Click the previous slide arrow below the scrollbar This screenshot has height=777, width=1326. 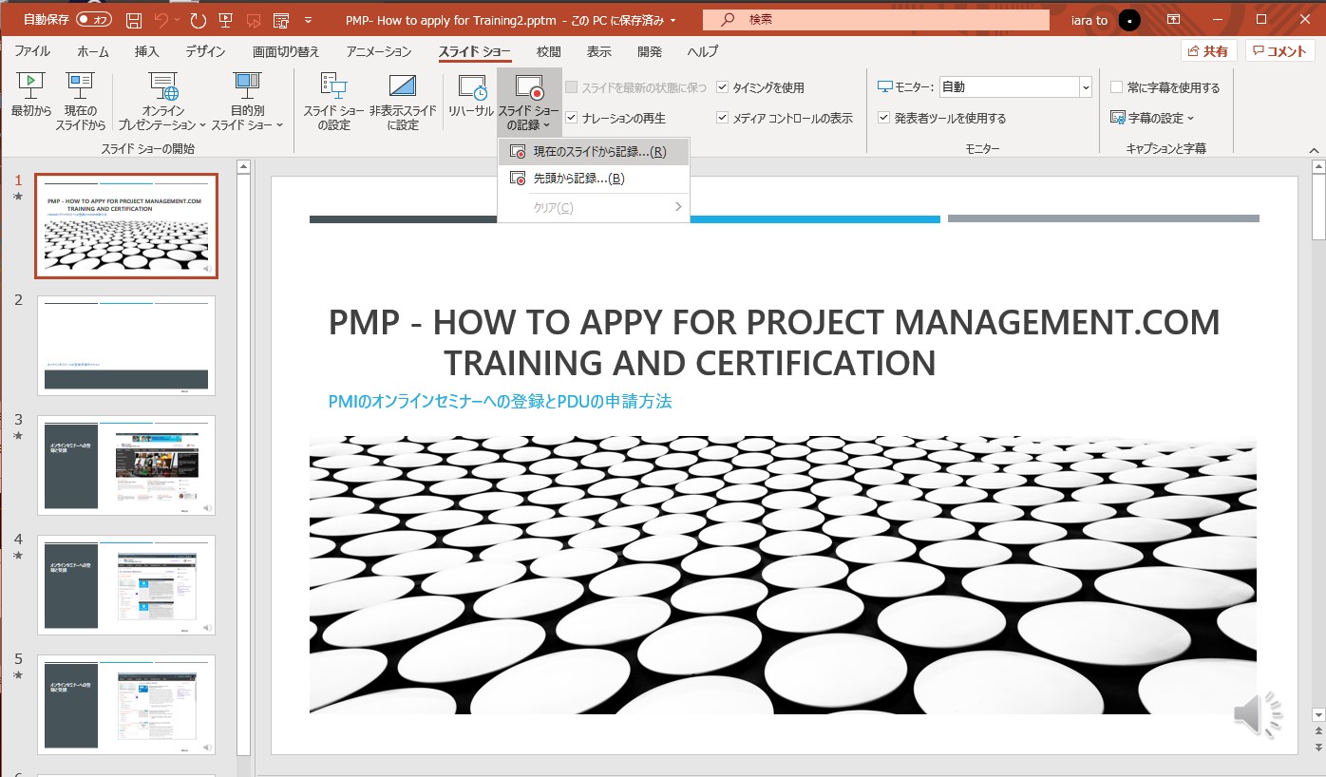(1317, 731)
